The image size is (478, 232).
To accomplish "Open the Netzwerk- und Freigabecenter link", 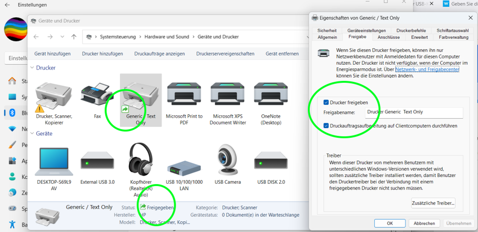I will click(x=427, y=69).
